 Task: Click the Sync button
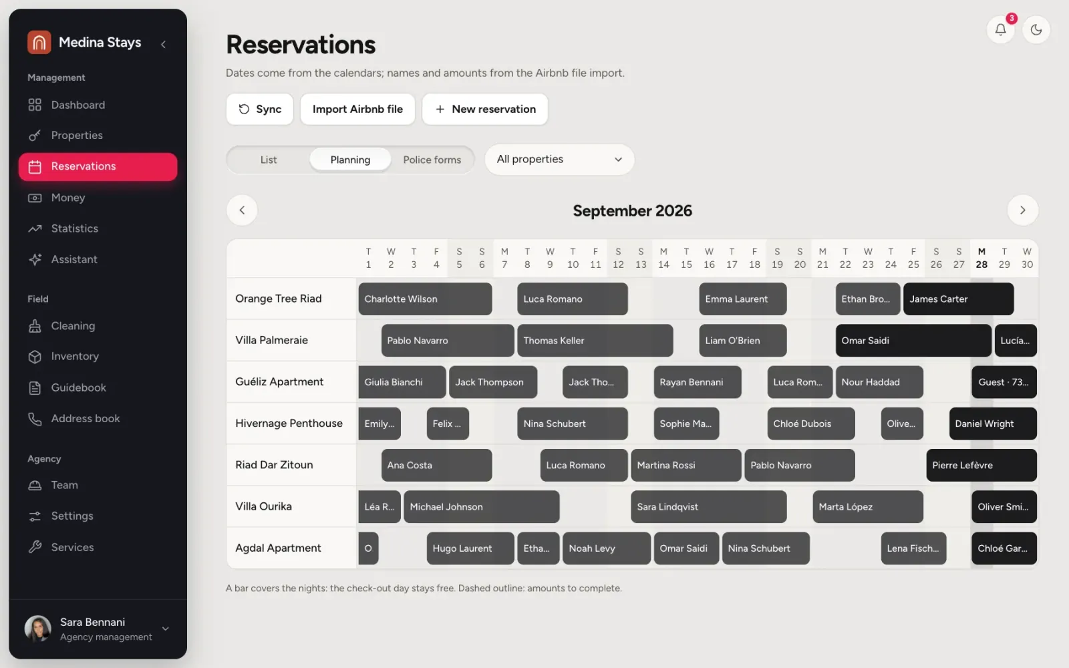click(x=260, y=109)
